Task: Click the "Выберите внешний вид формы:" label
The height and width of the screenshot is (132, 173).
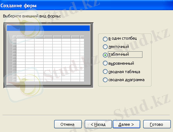Action: pos(32,16)
